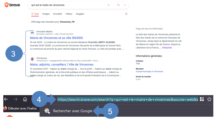The image size is (216, 120).
Task: Click the Brave logo
Action: tap(12, 5)
